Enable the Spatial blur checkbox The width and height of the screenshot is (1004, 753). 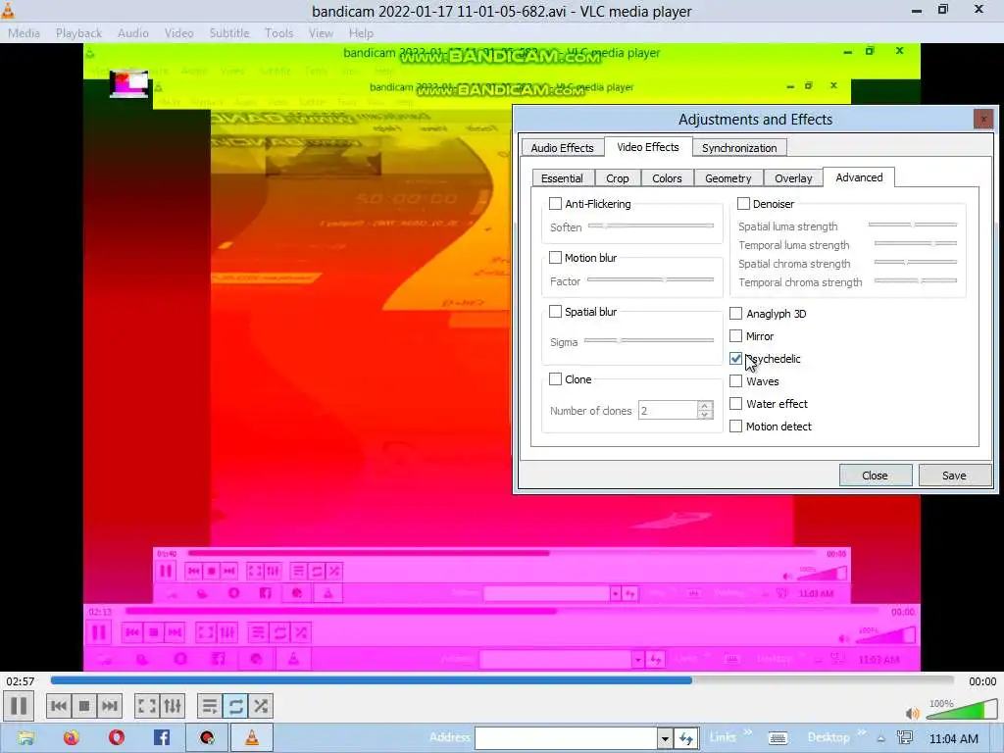pos(555,312)
